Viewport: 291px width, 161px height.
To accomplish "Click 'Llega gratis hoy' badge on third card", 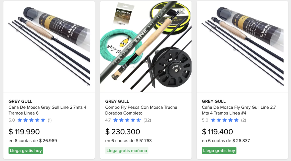I will tap(219, 151).
